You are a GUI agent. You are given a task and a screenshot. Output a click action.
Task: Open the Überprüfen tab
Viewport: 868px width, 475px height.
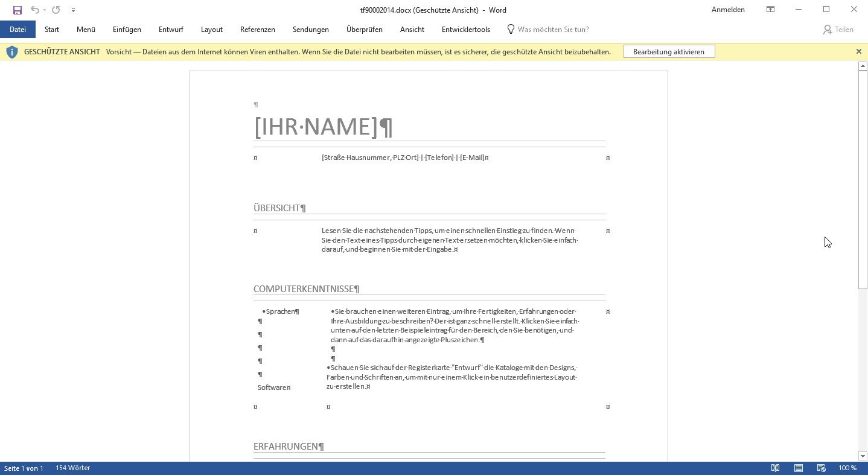(x=365, y=29)
